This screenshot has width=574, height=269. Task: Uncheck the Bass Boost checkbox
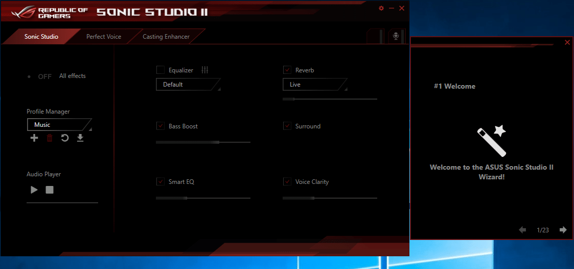160,126
